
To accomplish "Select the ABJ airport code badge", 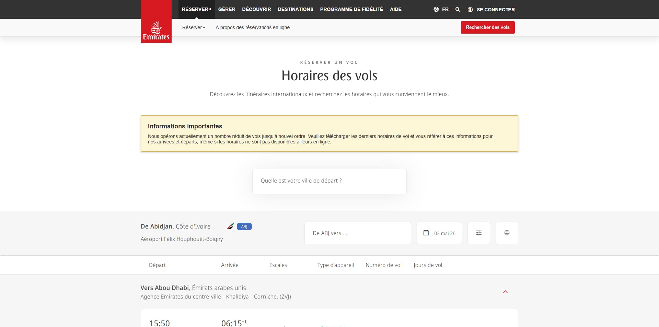I will coord(244,226).
